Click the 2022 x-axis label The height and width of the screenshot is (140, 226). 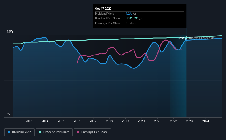[x=173, y=121]
